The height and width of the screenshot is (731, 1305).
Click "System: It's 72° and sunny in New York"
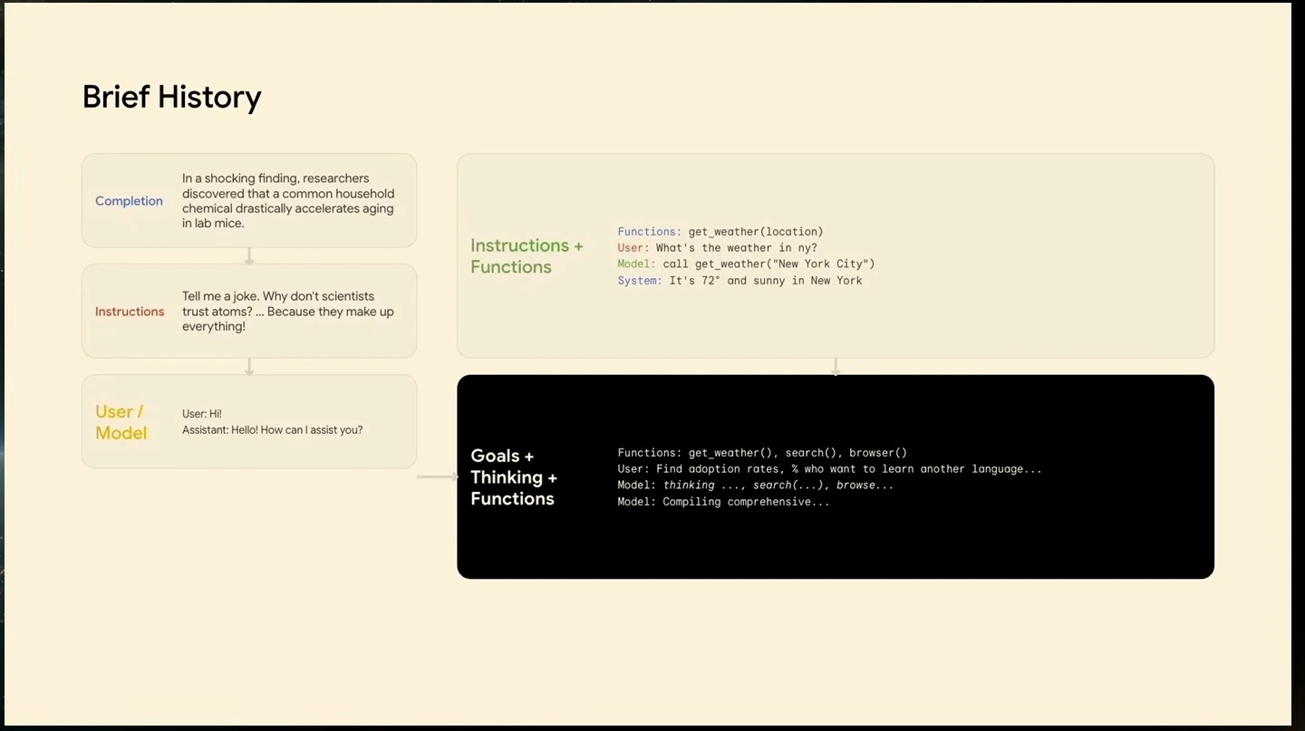click(x=739, y=281)
